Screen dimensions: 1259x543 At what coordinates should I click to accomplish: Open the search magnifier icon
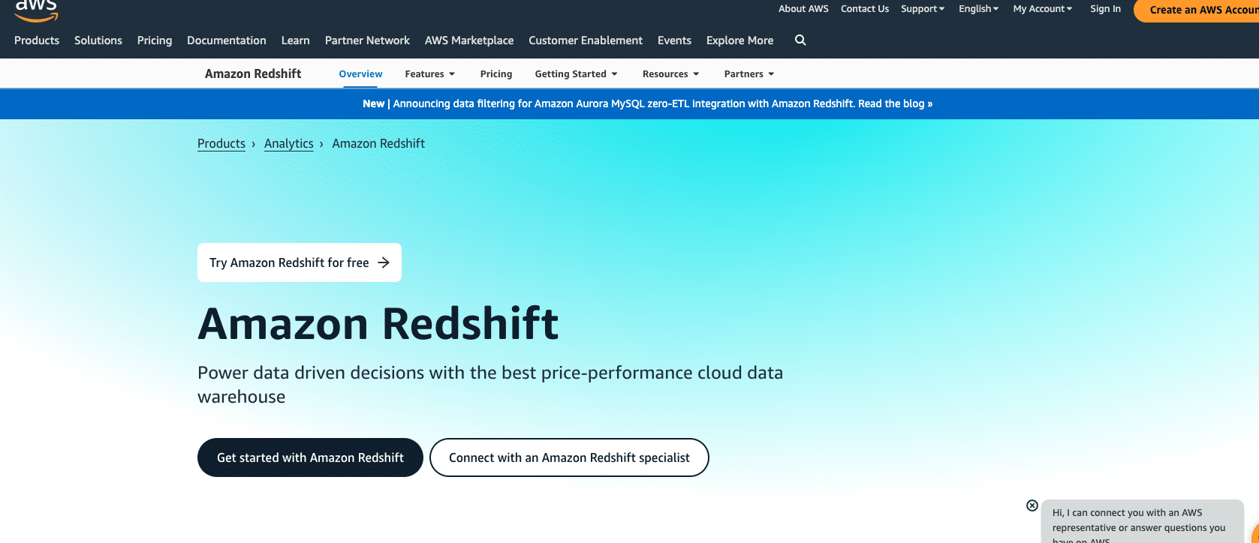800,40
